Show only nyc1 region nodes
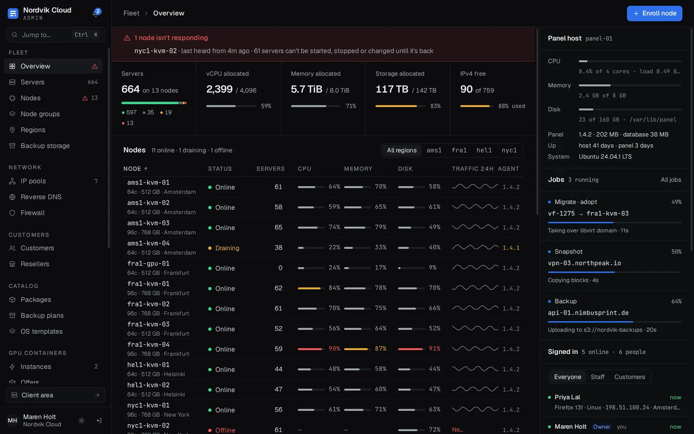 coord(509,150)
